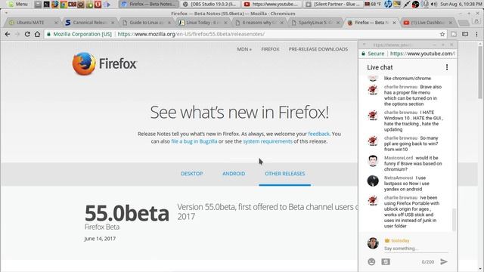484x272 pixels.
Task: Close the Linux Today tab
Action: click(x=225, y=23)
